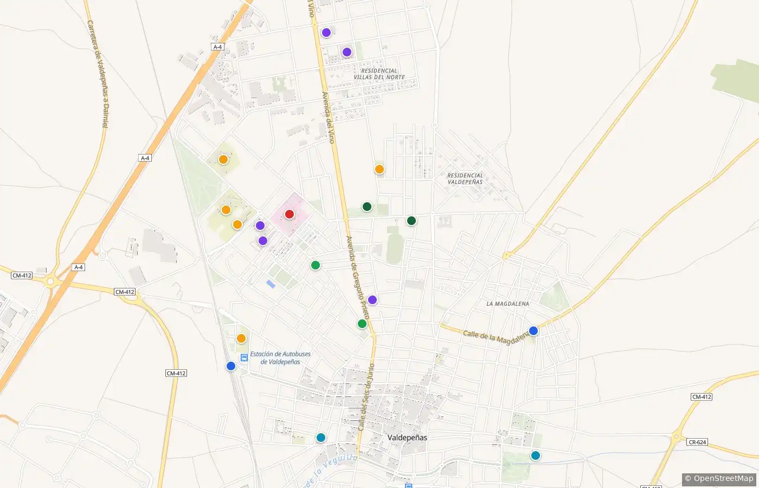Click the RESIDENCIAL VILLAS DEL NORTE label
Viewport: 759px width, 488px height.
[379, 74]
